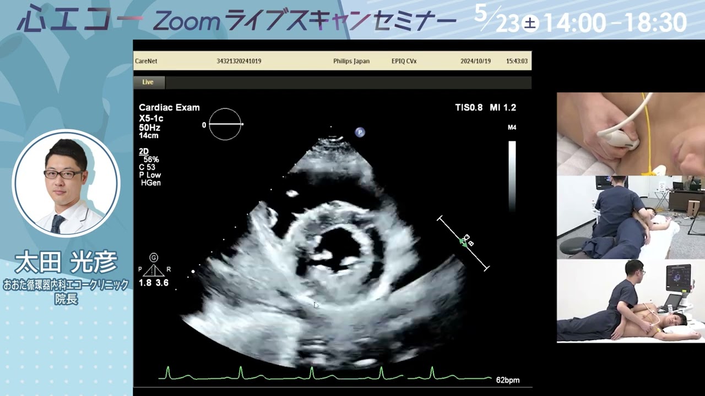Click the 'HGen' harmonic setting
Screen dimensions: 705x396
tap(151, 183)
